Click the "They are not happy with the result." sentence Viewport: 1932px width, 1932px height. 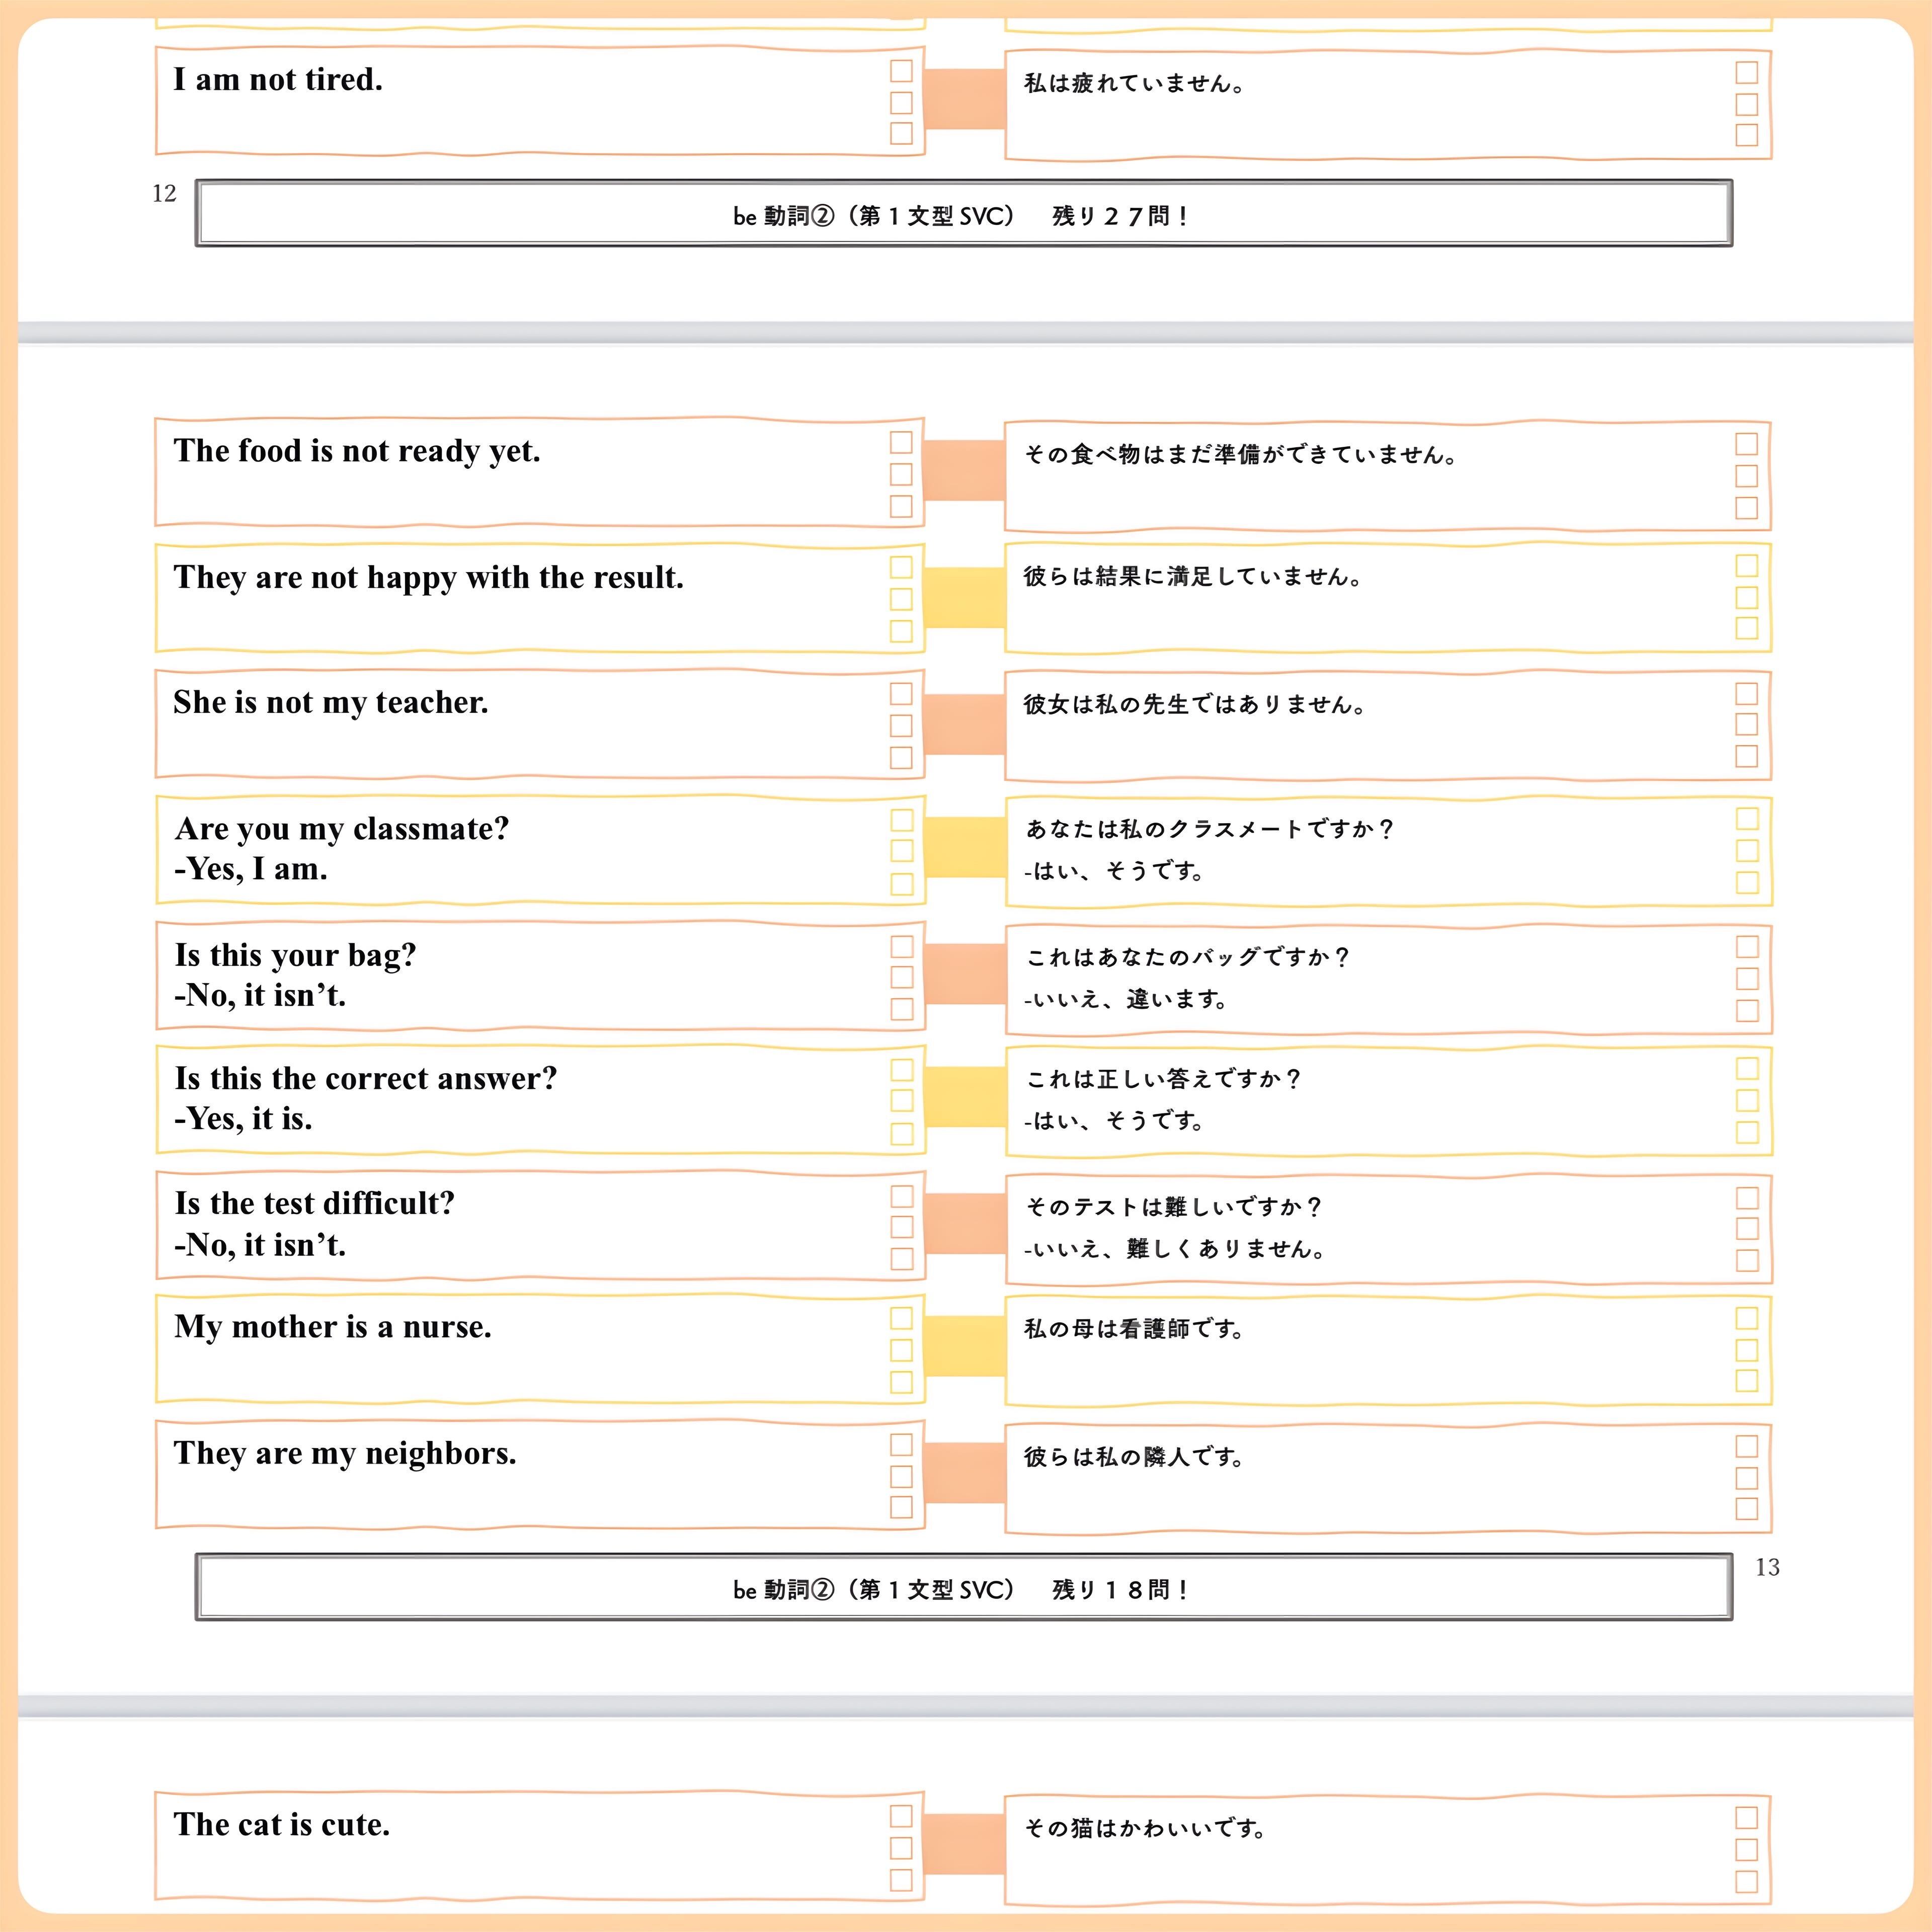coord(428,577)
